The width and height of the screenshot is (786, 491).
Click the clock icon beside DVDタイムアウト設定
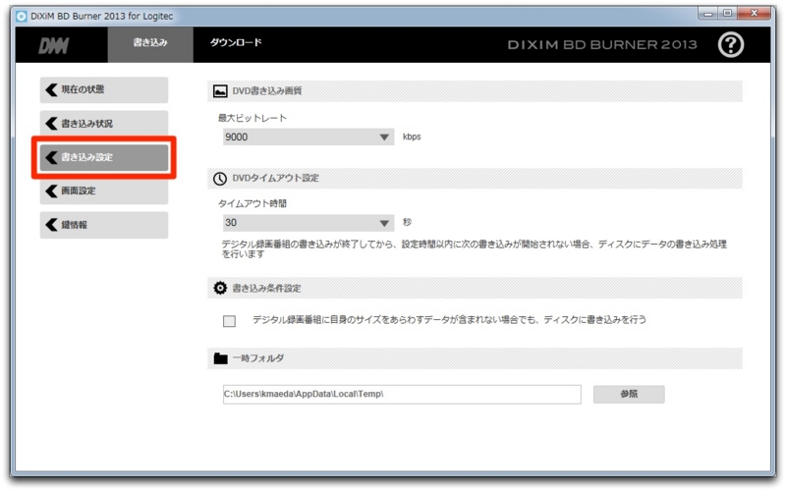point(220,179)
